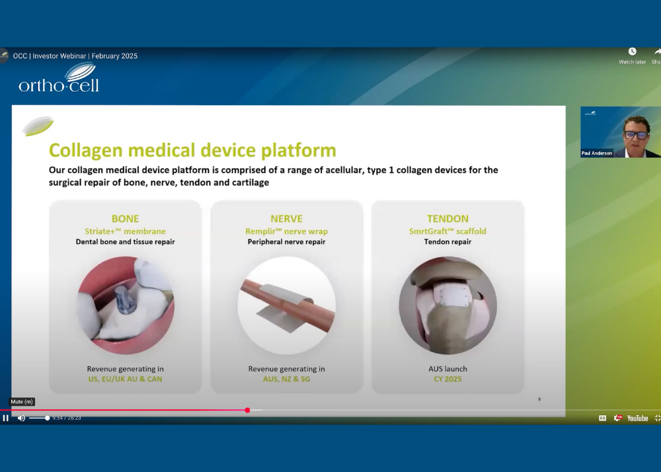Open the video on YouTube via the logo
Image resolution: width=661 pixels, height=472 pixels.
[637, 418]
